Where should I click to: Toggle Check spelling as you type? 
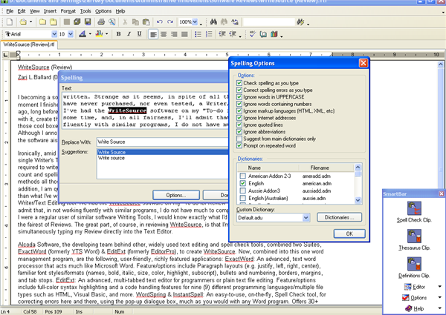tap(239, 83)
